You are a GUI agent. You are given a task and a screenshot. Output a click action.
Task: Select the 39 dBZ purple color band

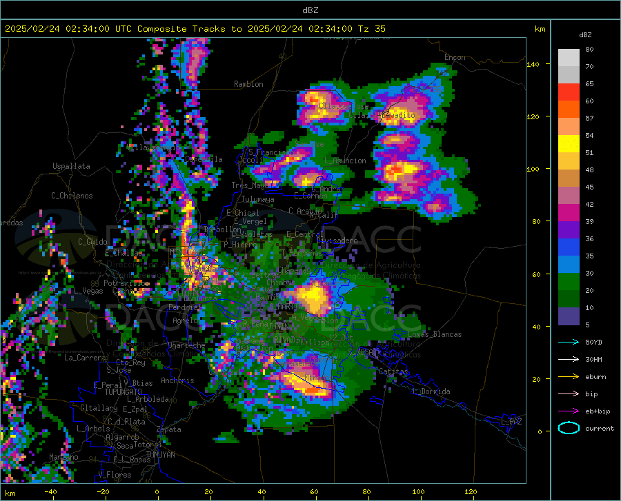(569, 229)
